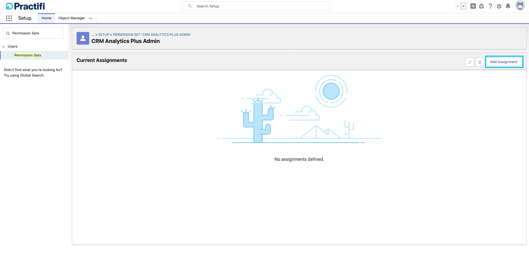The height and width of the screenshot is (255, 529).
Task: Click the Current Assignments heading
Action: pos(102,60)
